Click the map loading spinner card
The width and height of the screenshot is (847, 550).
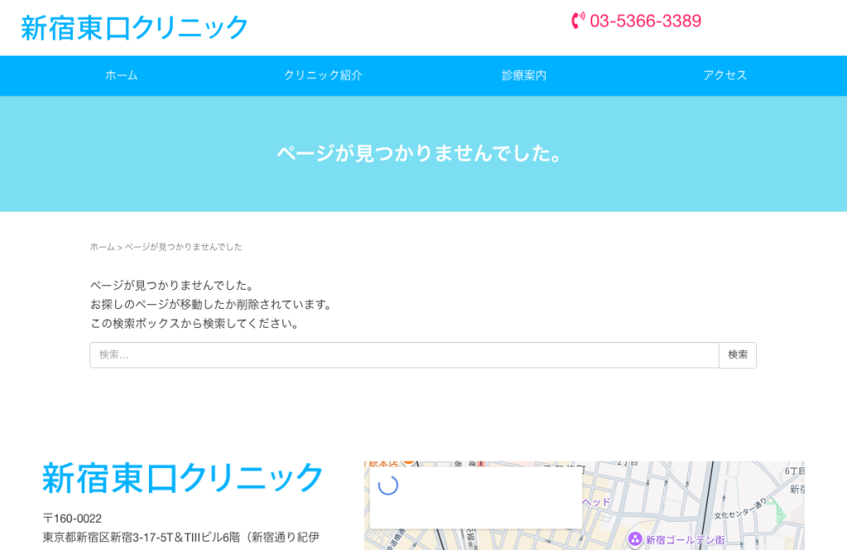476,497
